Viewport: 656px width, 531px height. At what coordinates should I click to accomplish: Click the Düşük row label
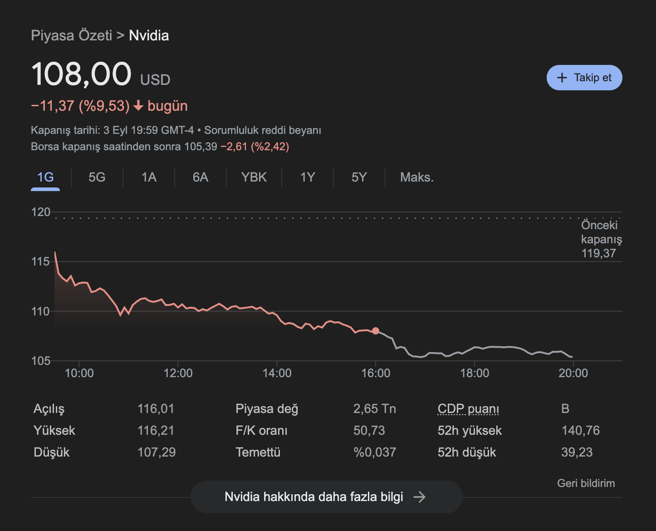[52, 452]
